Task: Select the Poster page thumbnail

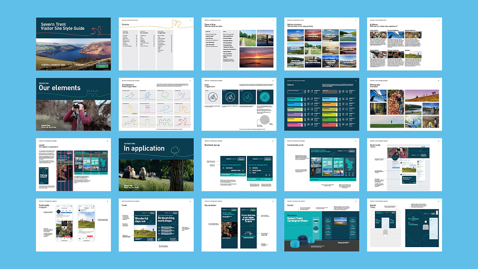Action: (156, 225)
